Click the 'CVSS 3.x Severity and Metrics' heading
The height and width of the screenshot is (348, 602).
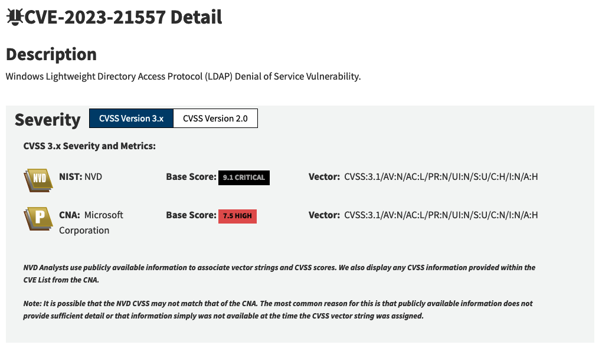coord(89,146)
